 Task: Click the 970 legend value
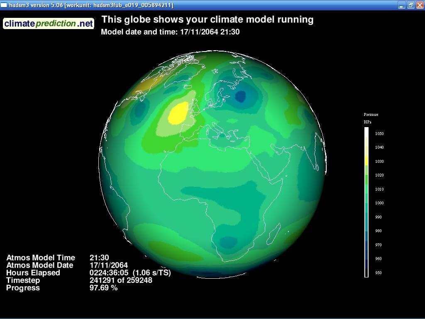(x=379, y=245)
